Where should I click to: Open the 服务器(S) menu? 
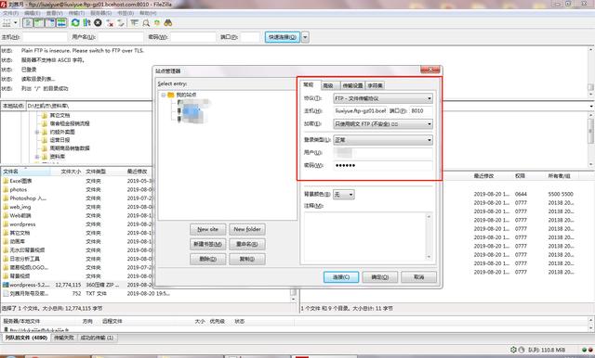(x=101, y=13)
